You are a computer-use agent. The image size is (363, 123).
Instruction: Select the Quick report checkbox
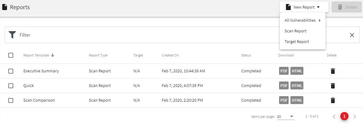coord(11,86)
